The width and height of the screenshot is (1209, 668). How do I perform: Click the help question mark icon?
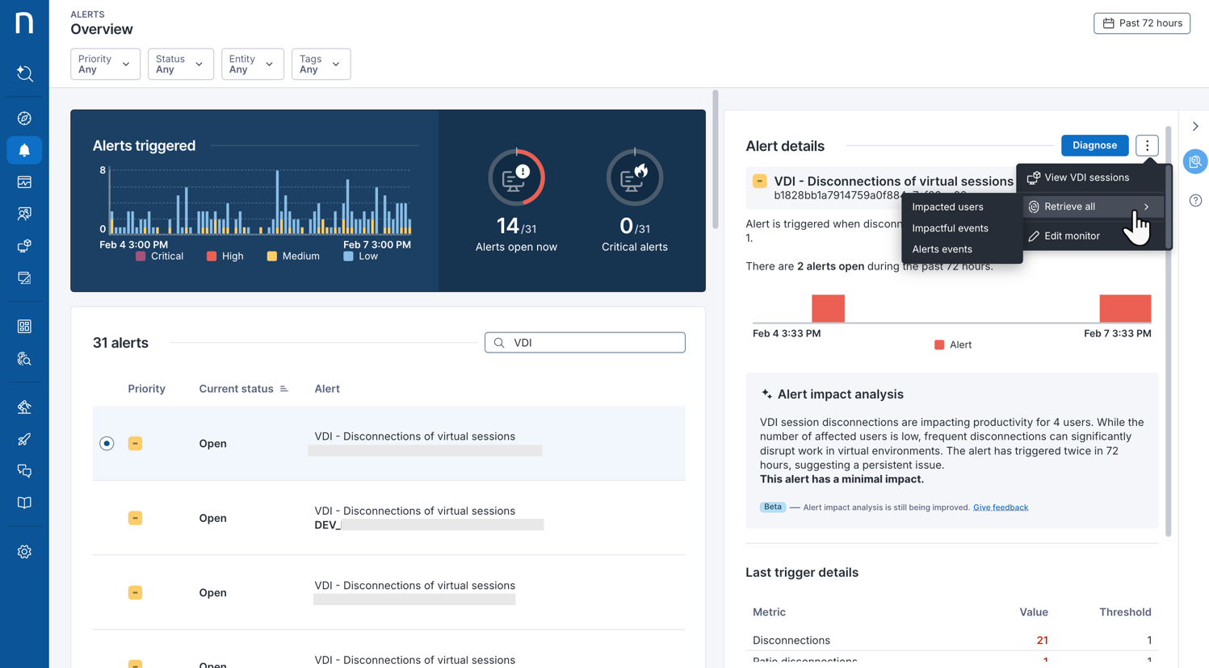[x=1195, y=200]
